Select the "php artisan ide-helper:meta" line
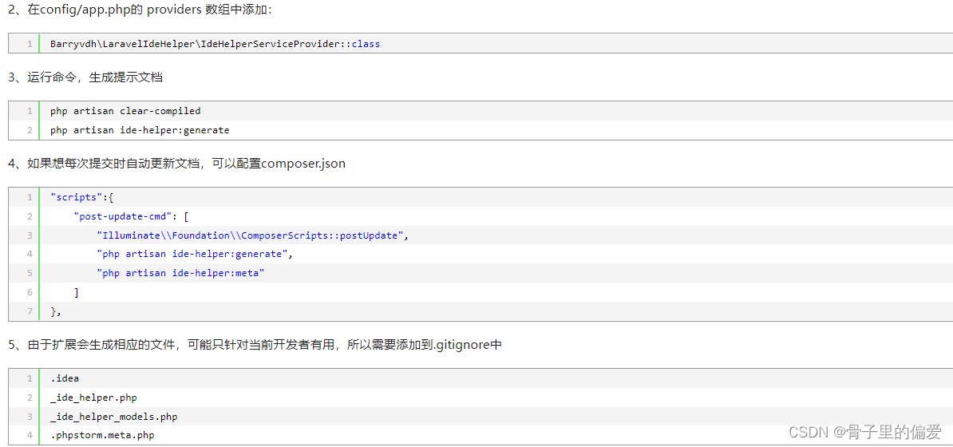This screenshot has height=447, width=953. [x=181, y=273]
